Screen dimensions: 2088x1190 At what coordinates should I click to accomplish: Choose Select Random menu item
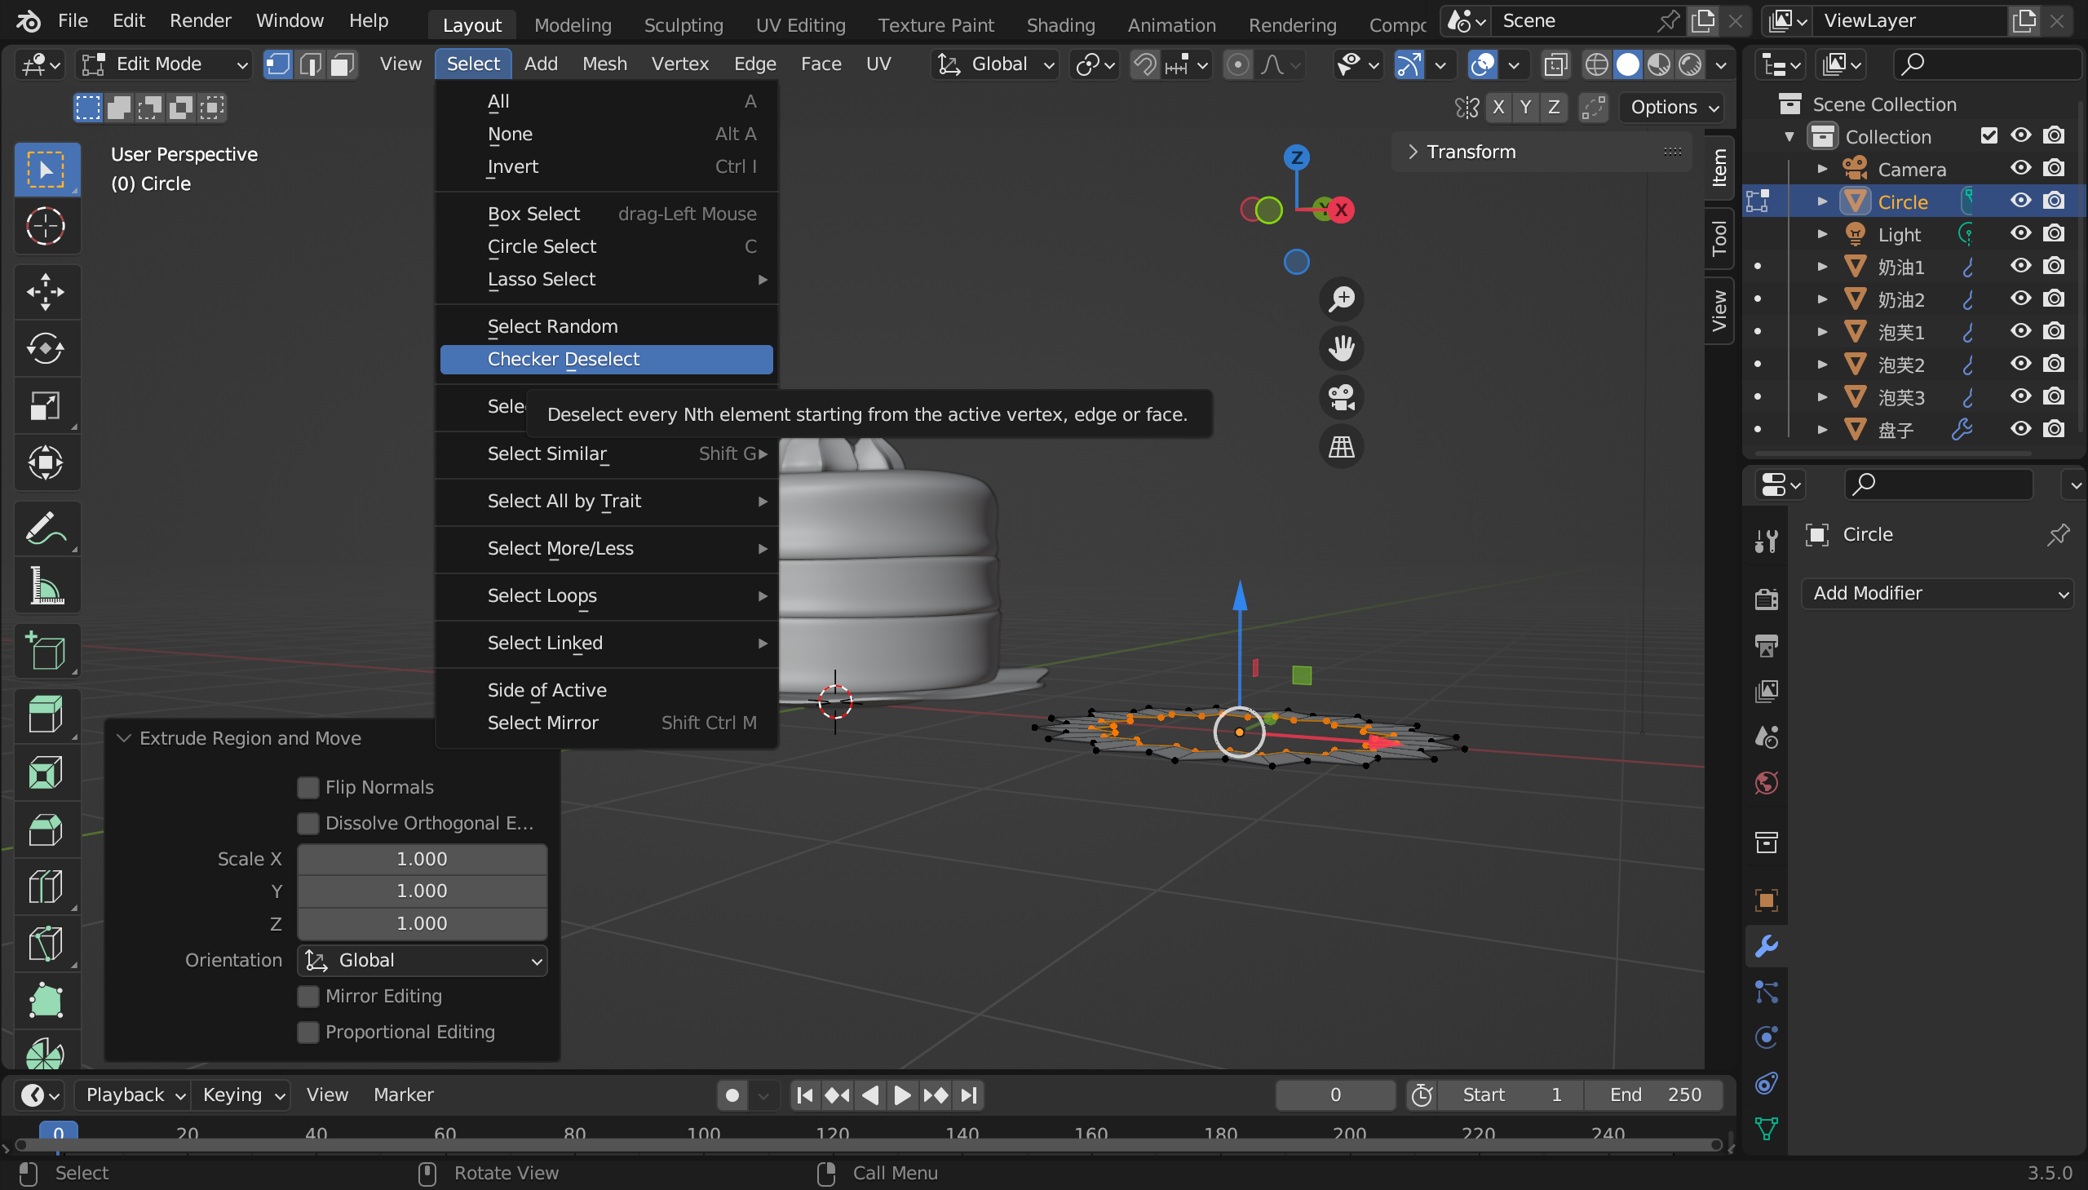[605, 327]
